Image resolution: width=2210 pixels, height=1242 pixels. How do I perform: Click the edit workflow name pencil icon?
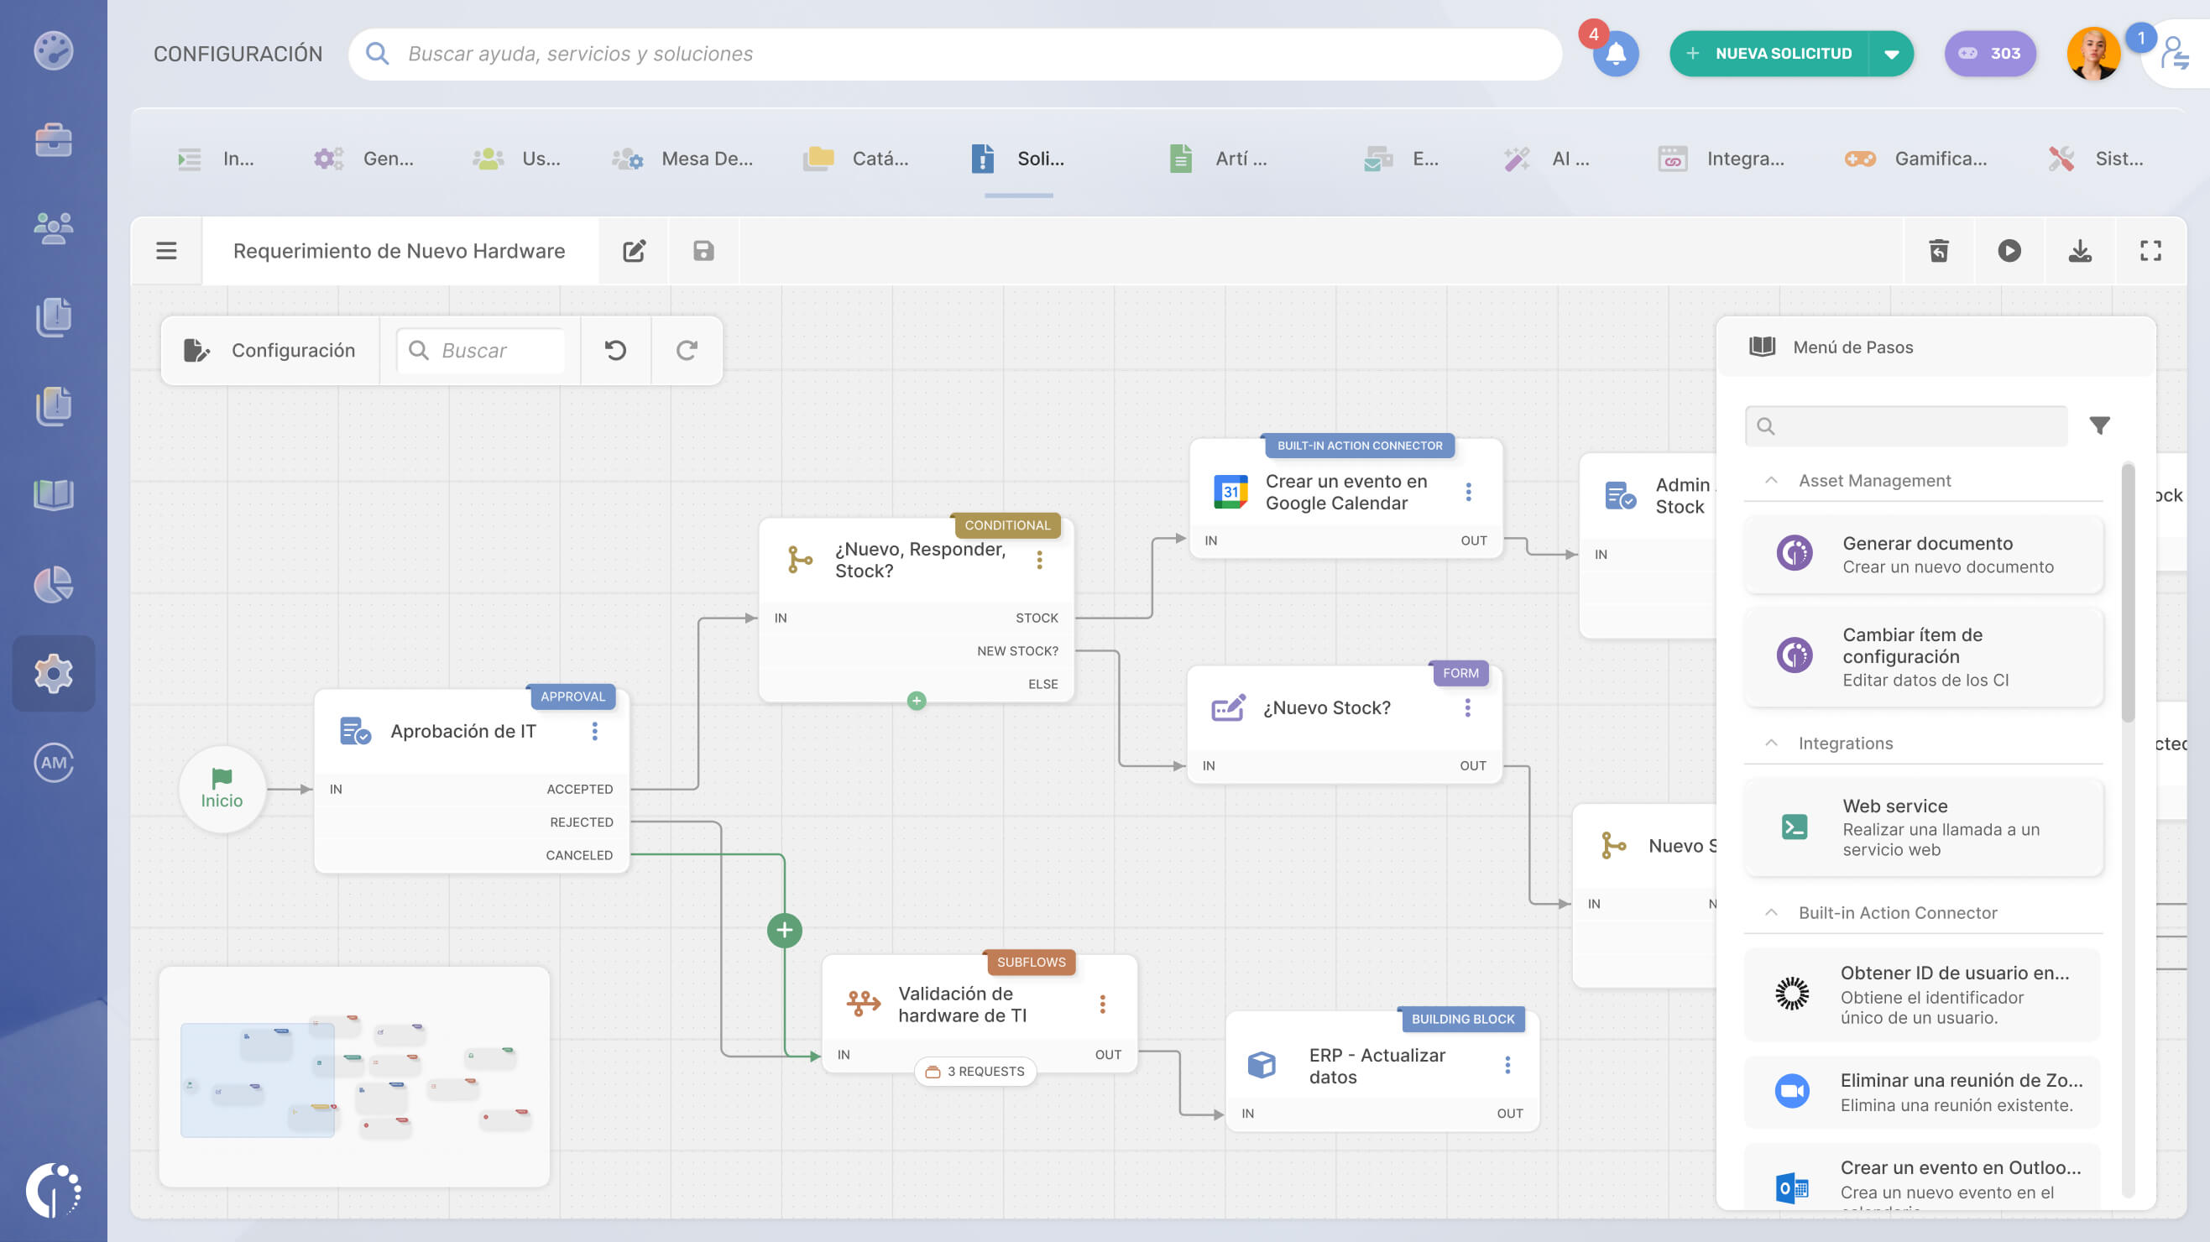tap(633, 250)
